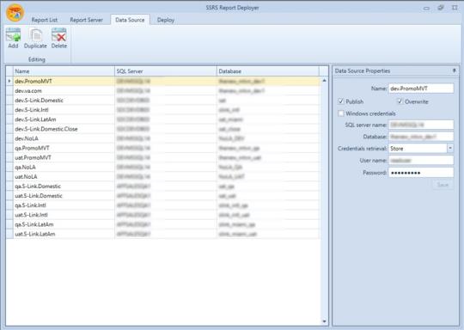Sort grid by the Database column header

pos(268,71)
